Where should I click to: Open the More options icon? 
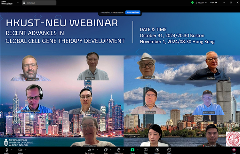pos(169,150)
